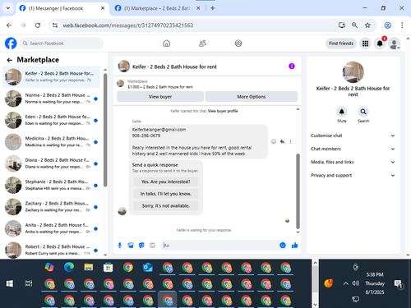Open the Friends icon in top navigation
The width and height of the screenshot is (411, 308).
coord(202,44)
